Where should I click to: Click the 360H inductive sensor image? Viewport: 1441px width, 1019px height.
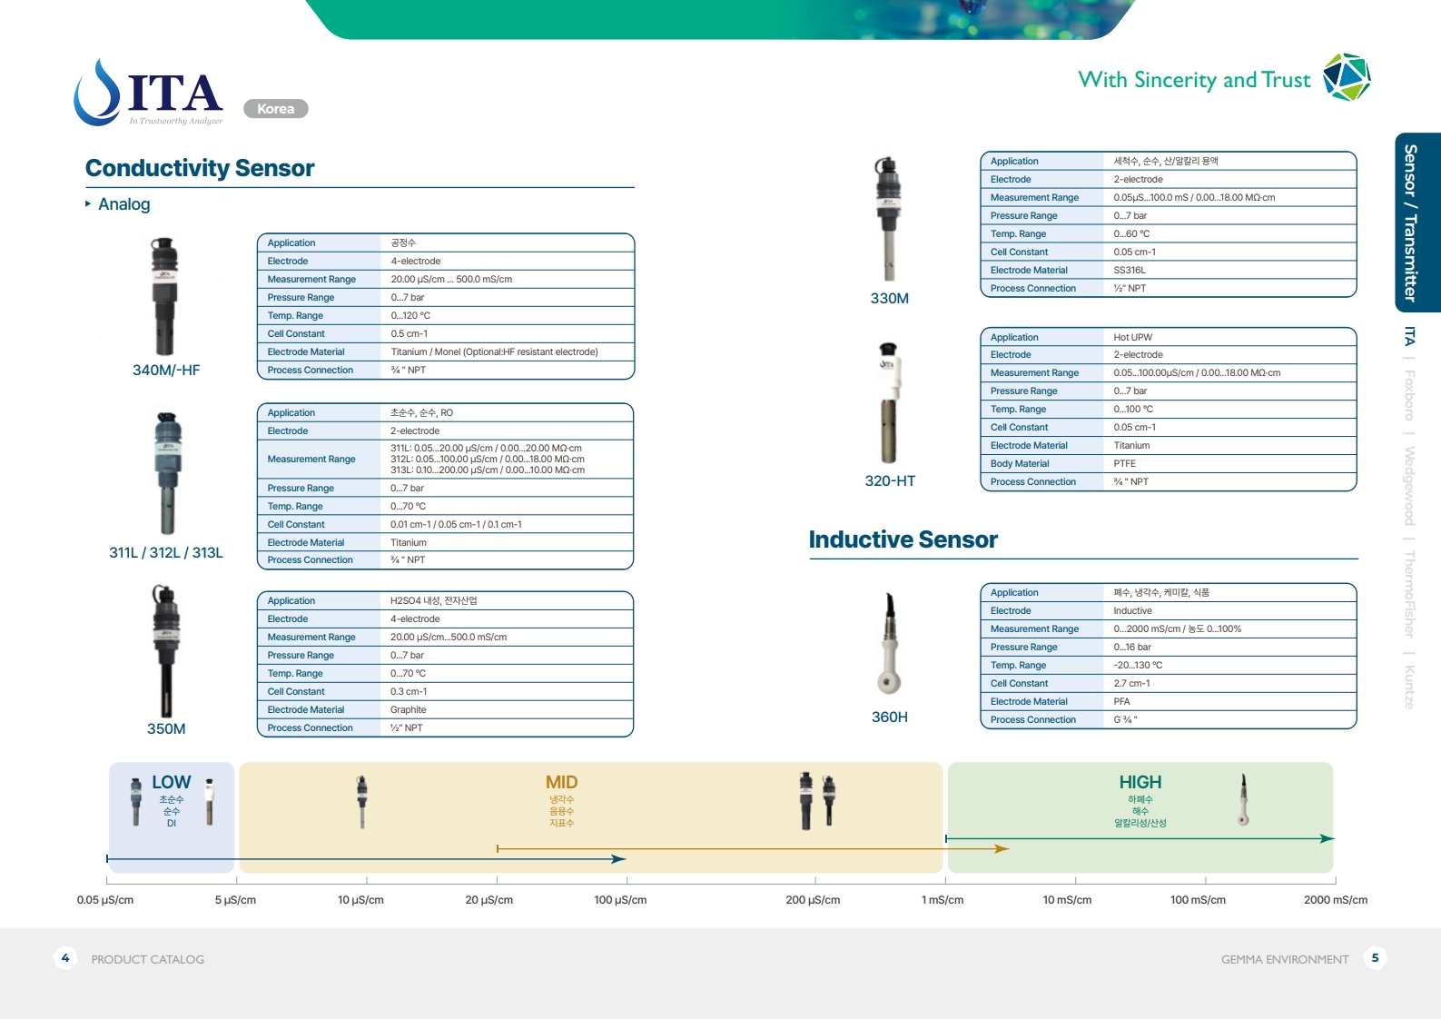point(890,644)
